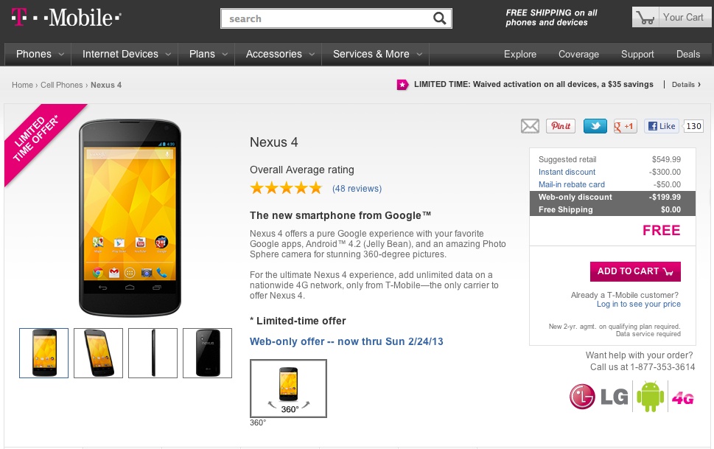Open the Coverage page
The image size is (714, 449).
pyautogui.click(x=578, y=55)
